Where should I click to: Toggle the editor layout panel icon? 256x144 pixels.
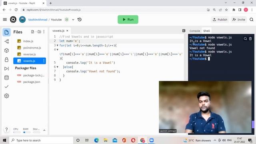click(x=184, y=31)
